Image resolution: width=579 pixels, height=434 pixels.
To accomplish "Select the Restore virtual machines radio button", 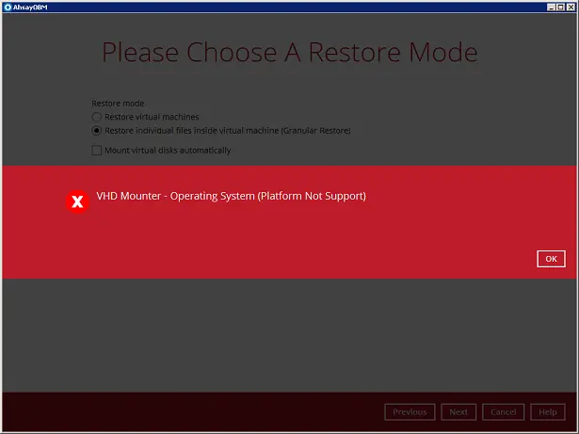I will (96, 117).
